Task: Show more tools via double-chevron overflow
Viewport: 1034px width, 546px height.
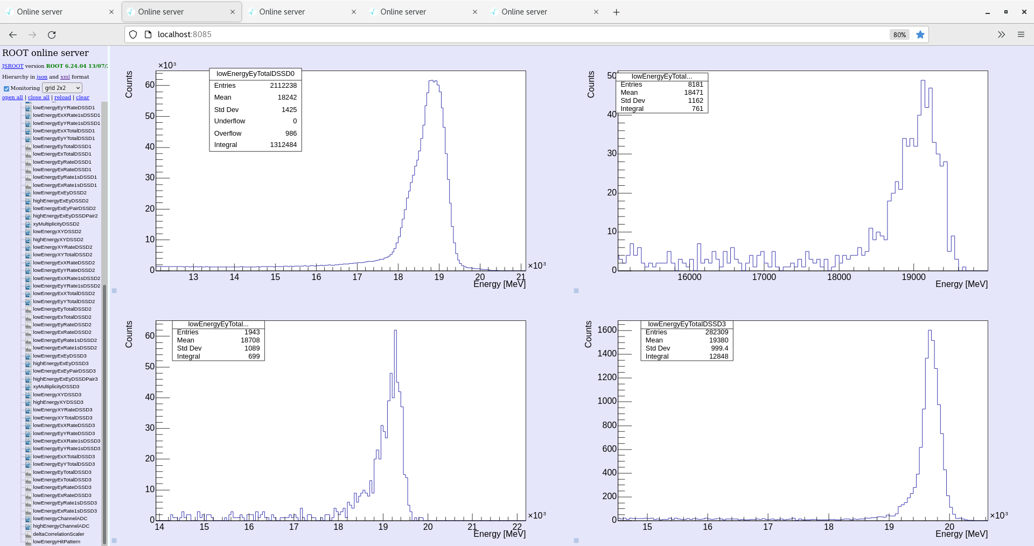Action: tap(1001, 34)
